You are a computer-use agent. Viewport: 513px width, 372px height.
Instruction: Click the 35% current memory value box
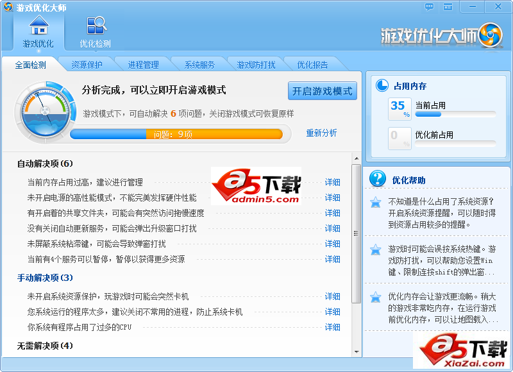click(x=399, y=109)
